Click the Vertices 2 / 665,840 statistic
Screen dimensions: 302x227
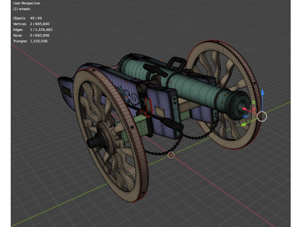(x=31, y=24)
